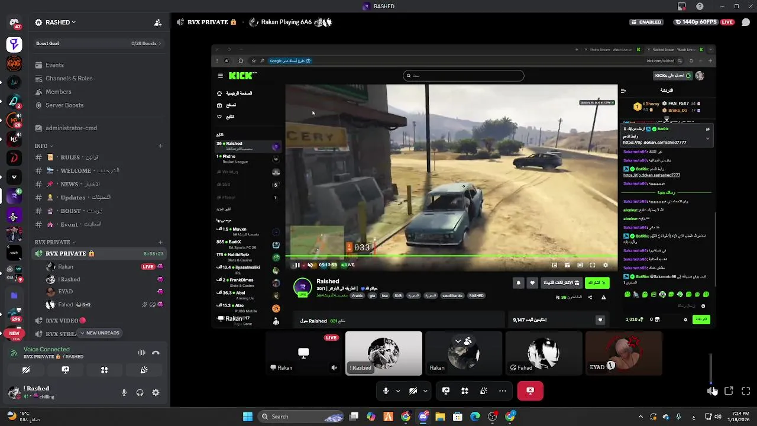Open Microsoft Edge from taskbar
Viewport: 757px width, 426px height.
click(x=475, y=417)
